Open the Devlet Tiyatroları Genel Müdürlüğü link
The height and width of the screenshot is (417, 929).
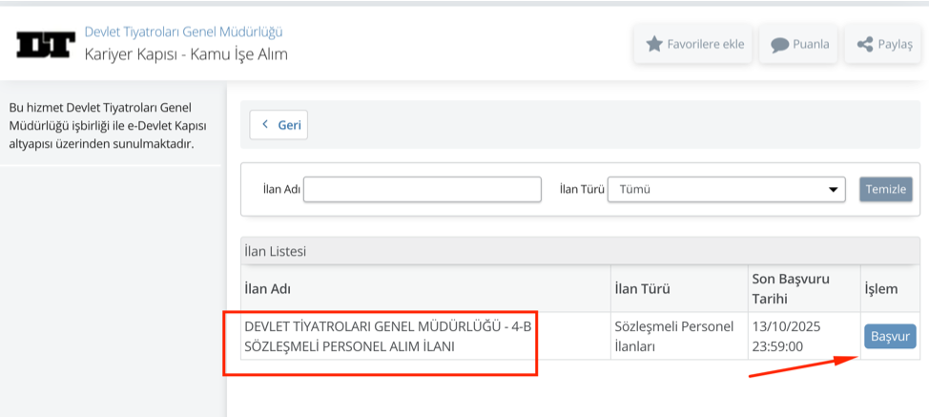[x=183, y=31]
